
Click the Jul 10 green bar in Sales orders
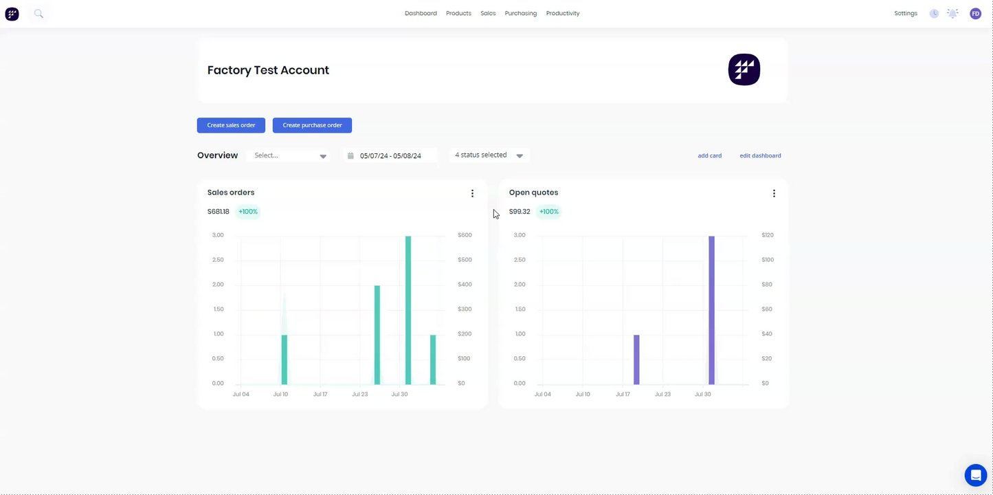click(284, 360)
